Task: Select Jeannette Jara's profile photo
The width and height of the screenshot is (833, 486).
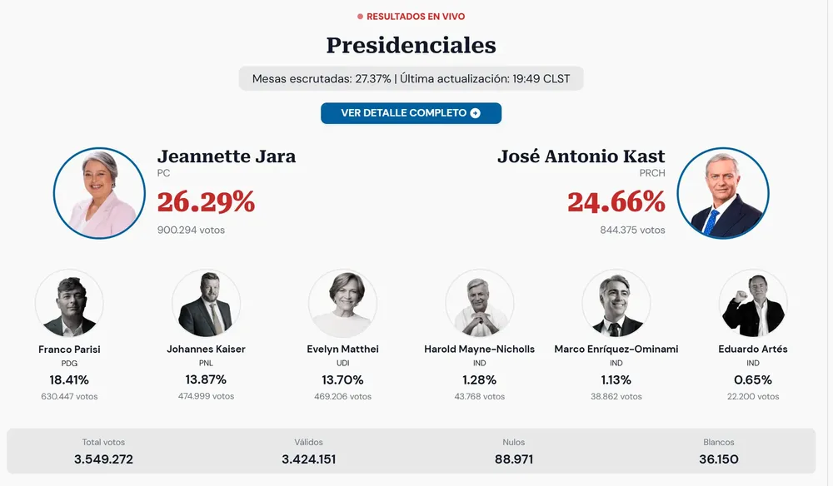Action: pos(99,192)
